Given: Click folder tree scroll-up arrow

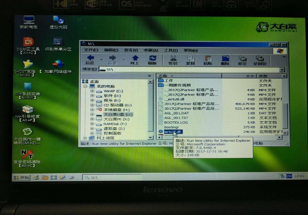Looking at the screenshot, I should click(150, 82).
